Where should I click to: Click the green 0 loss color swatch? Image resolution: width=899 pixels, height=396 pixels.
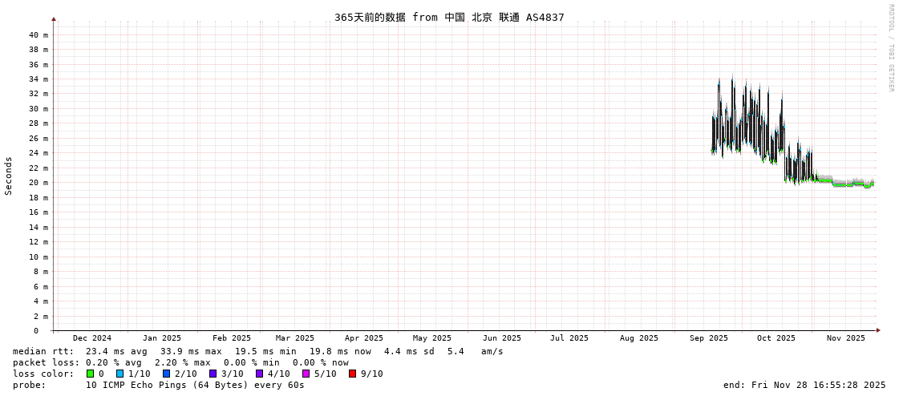click(x=91, y=374)
